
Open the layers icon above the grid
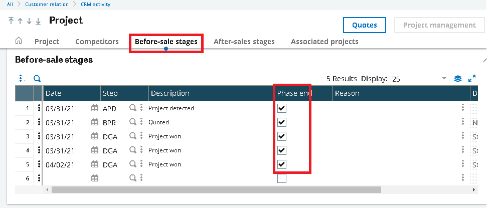(457, 79)
